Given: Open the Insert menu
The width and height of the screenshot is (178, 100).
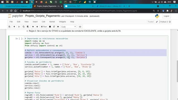Looking at the screenshot, I should (x=35, y=22).
